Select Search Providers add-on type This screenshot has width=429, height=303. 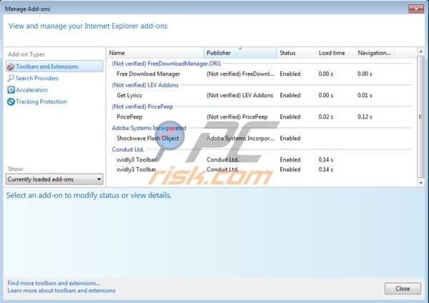(37, 78)
